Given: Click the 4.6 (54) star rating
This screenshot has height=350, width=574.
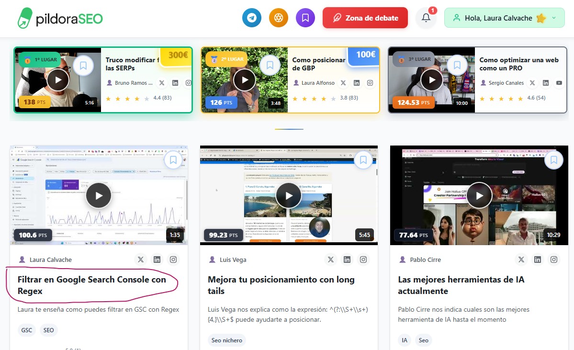Looking at the screenshot, I should coord(513,98).
